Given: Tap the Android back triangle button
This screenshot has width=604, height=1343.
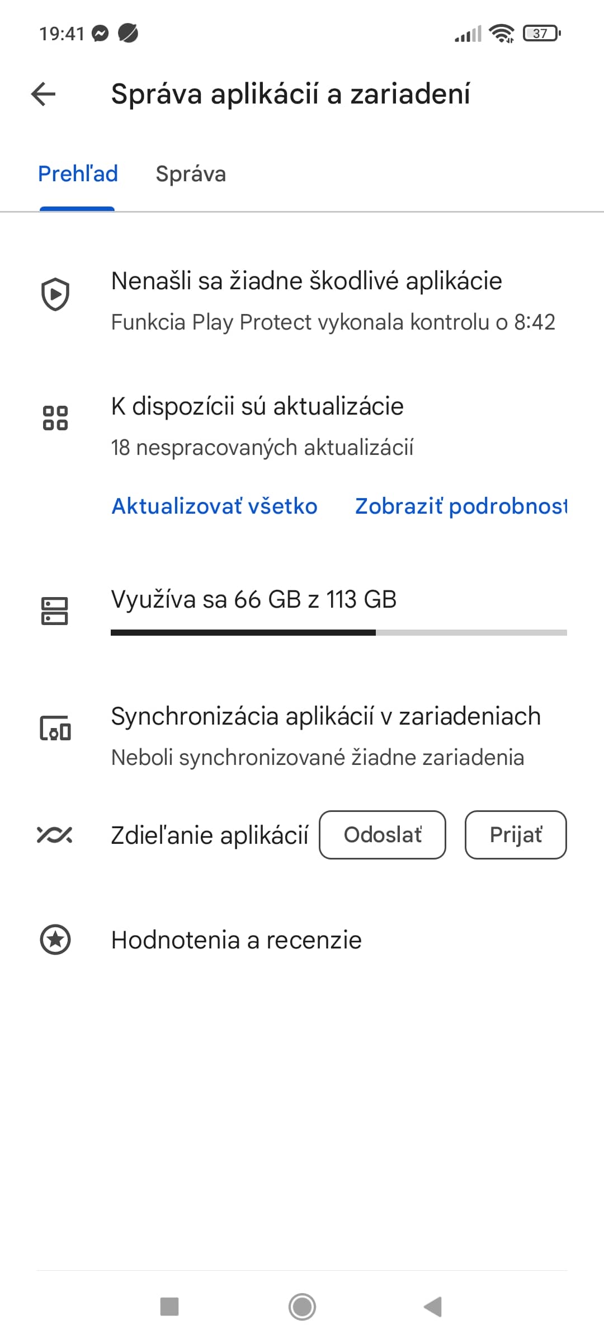Looking at the screenshot, I should click(433, 1307).
